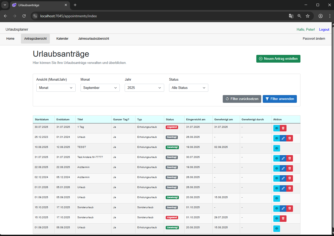Viewport: 334px width, 236px height.
Task: View details of the TESST request
Action: click(x=276, y=148)
